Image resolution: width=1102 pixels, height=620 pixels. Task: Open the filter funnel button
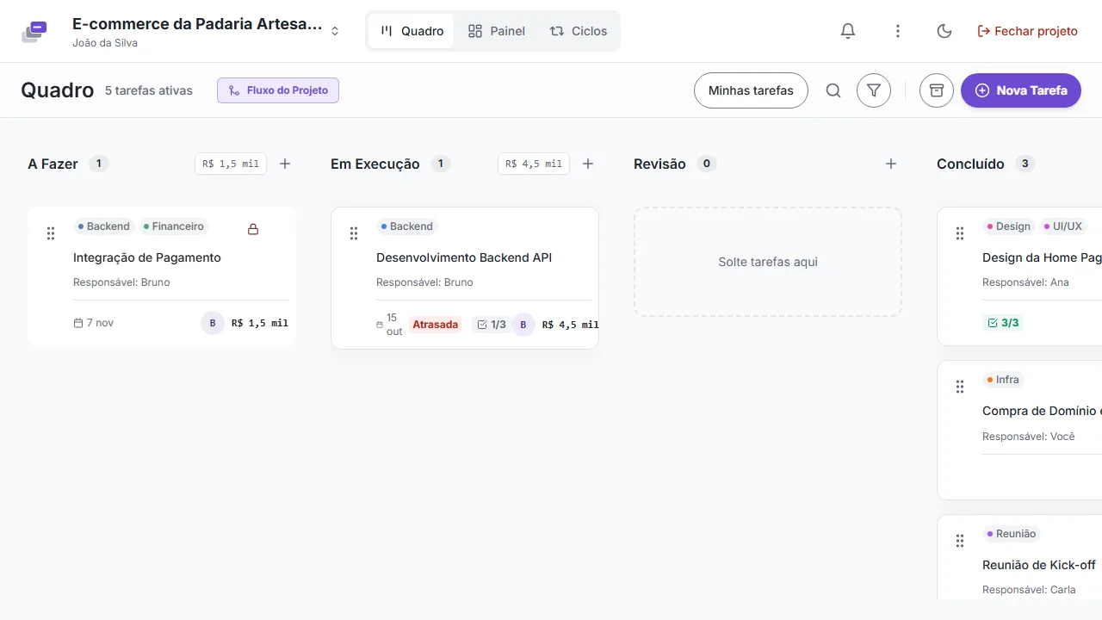tap(874, 90)
